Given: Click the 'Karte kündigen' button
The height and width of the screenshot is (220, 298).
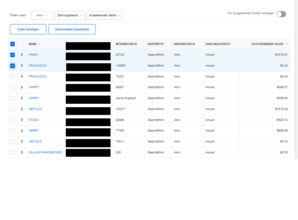Looking at the screenshot, I should [28, 29].
